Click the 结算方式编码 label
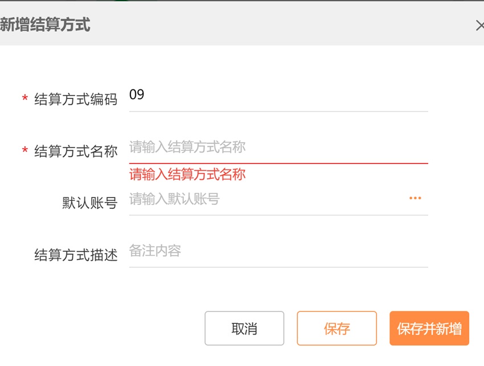484x366 pixels. (x=76, y=100)
